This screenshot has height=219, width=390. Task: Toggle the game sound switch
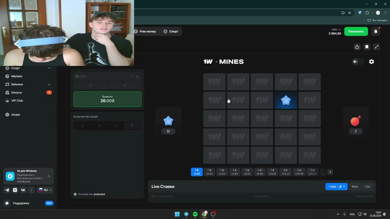point(358,62)
